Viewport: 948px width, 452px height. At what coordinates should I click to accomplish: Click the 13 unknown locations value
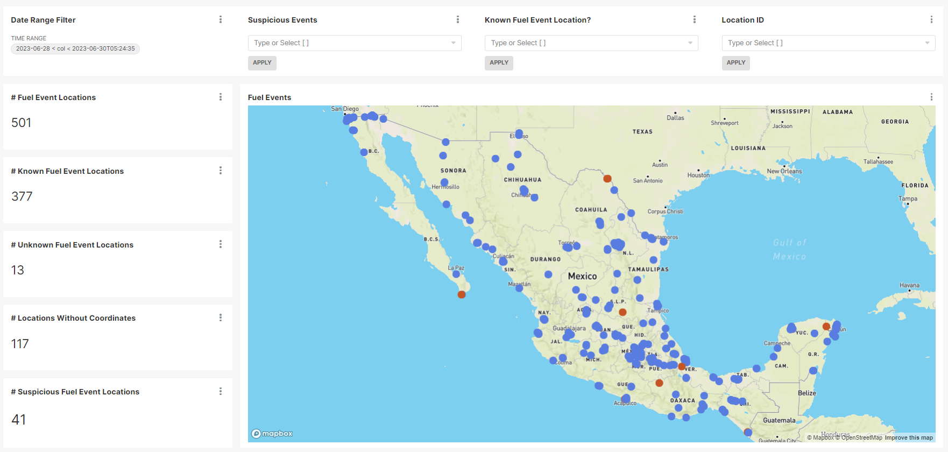(18, 270)
